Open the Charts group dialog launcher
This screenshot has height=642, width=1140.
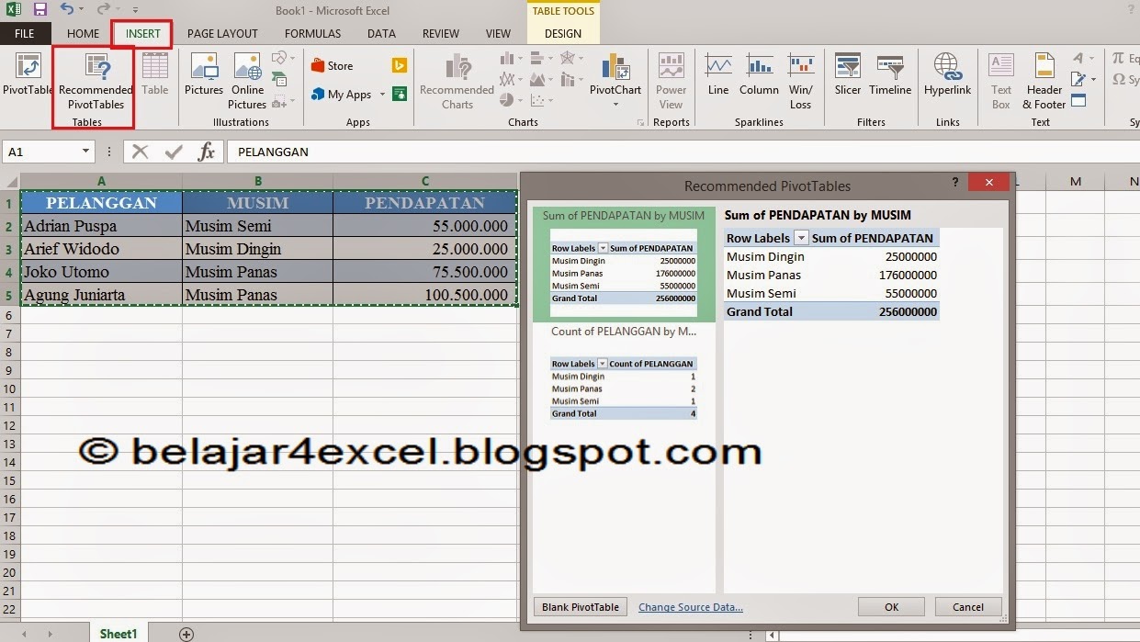[x=641, y=122]
